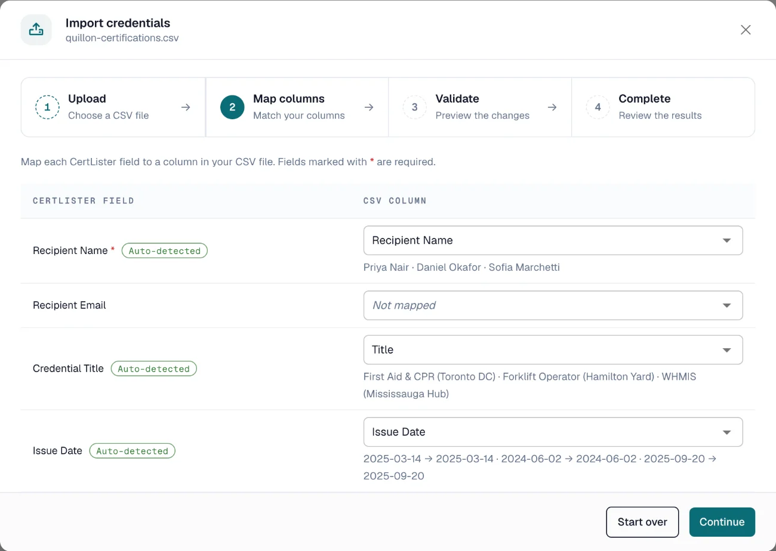Click the Credential Title Auto-detected badge

click(x=153, y=369)
